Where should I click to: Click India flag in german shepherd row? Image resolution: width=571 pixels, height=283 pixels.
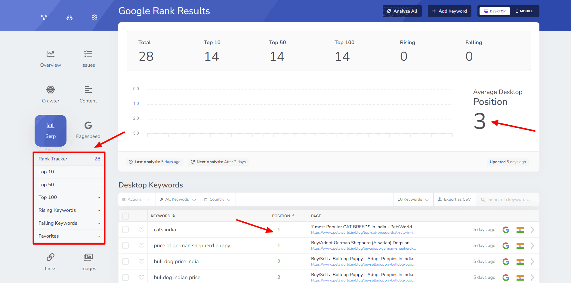(520, 246)
